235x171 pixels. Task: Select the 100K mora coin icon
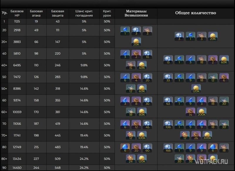pos(142,136)
